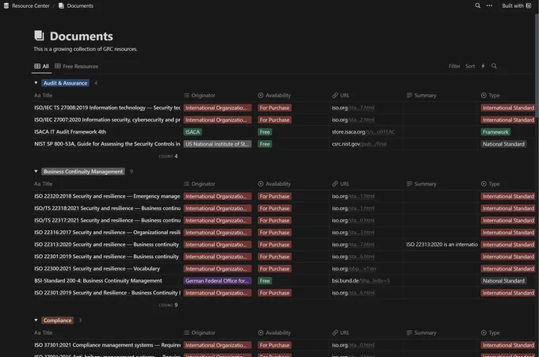Viewport: 539px width, 357px height.
Task: Click the Resource Center breadcrumb icon
Action: coord(6,6)
